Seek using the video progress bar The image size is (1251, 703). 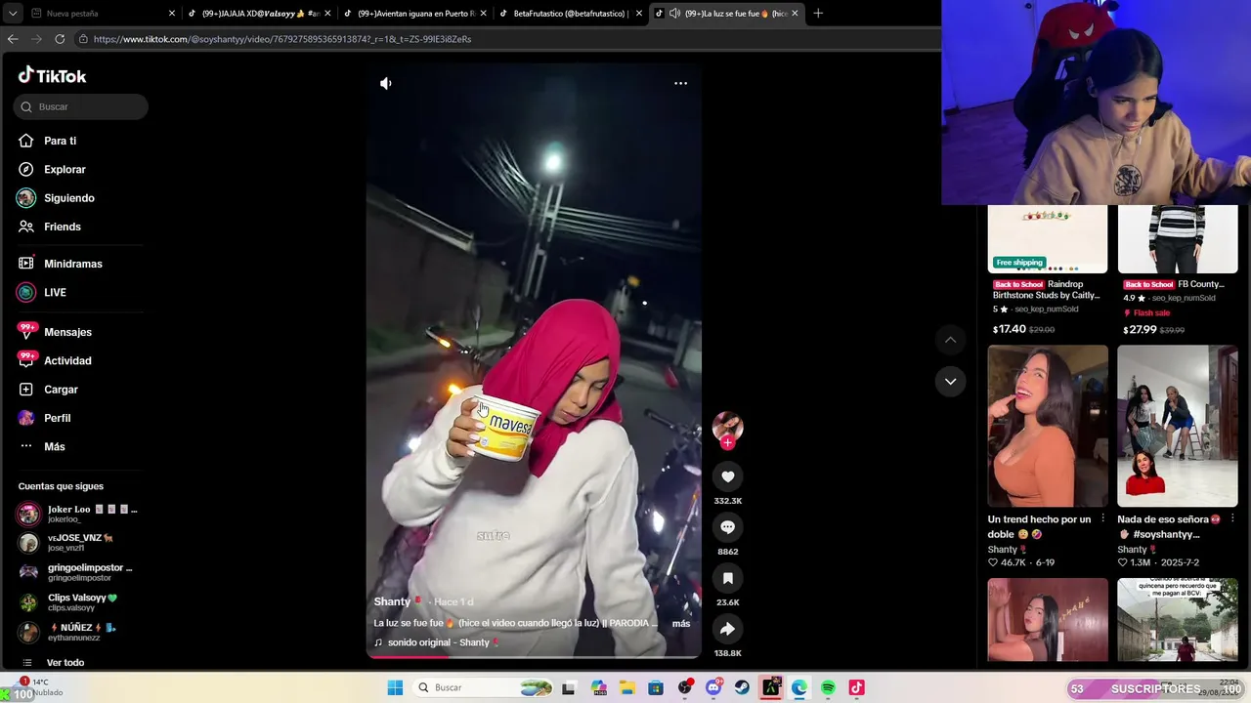pyautogui.click(x=534, y=657)
